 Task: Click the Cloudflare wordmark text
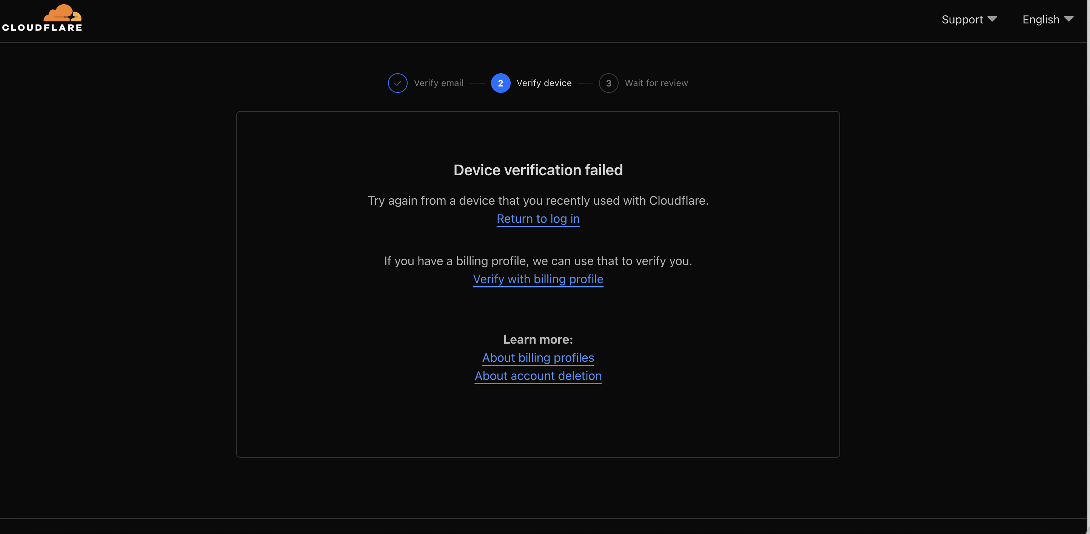coord(42,28)
